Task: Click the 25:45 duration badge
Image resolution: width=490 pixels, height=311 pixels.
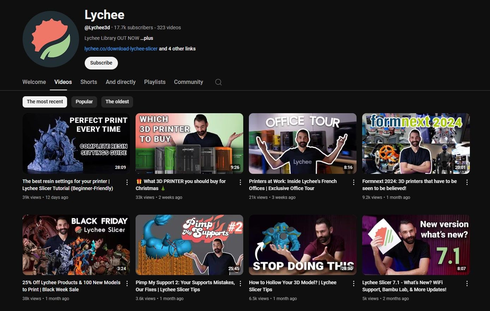Action: (x=234, y=269)
